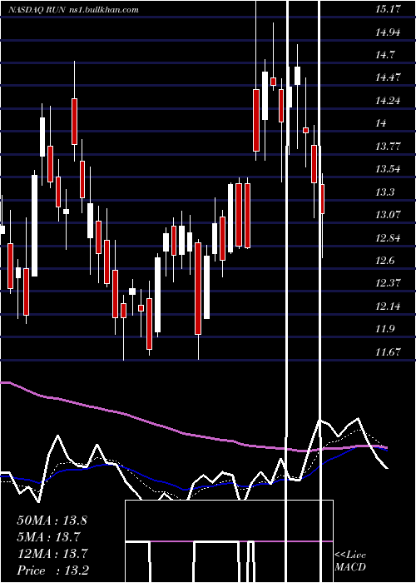The width and height of the screenshot is (416, 583).
Task: Click the '12MA : 13.7' readout
Action: [x=52, y=554]
